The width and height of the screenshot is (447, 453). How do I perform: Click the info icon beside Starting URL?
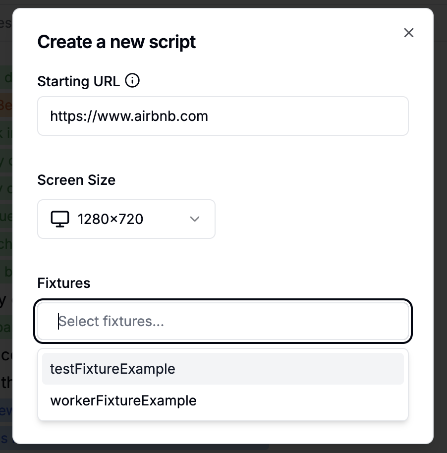(132, 81)
